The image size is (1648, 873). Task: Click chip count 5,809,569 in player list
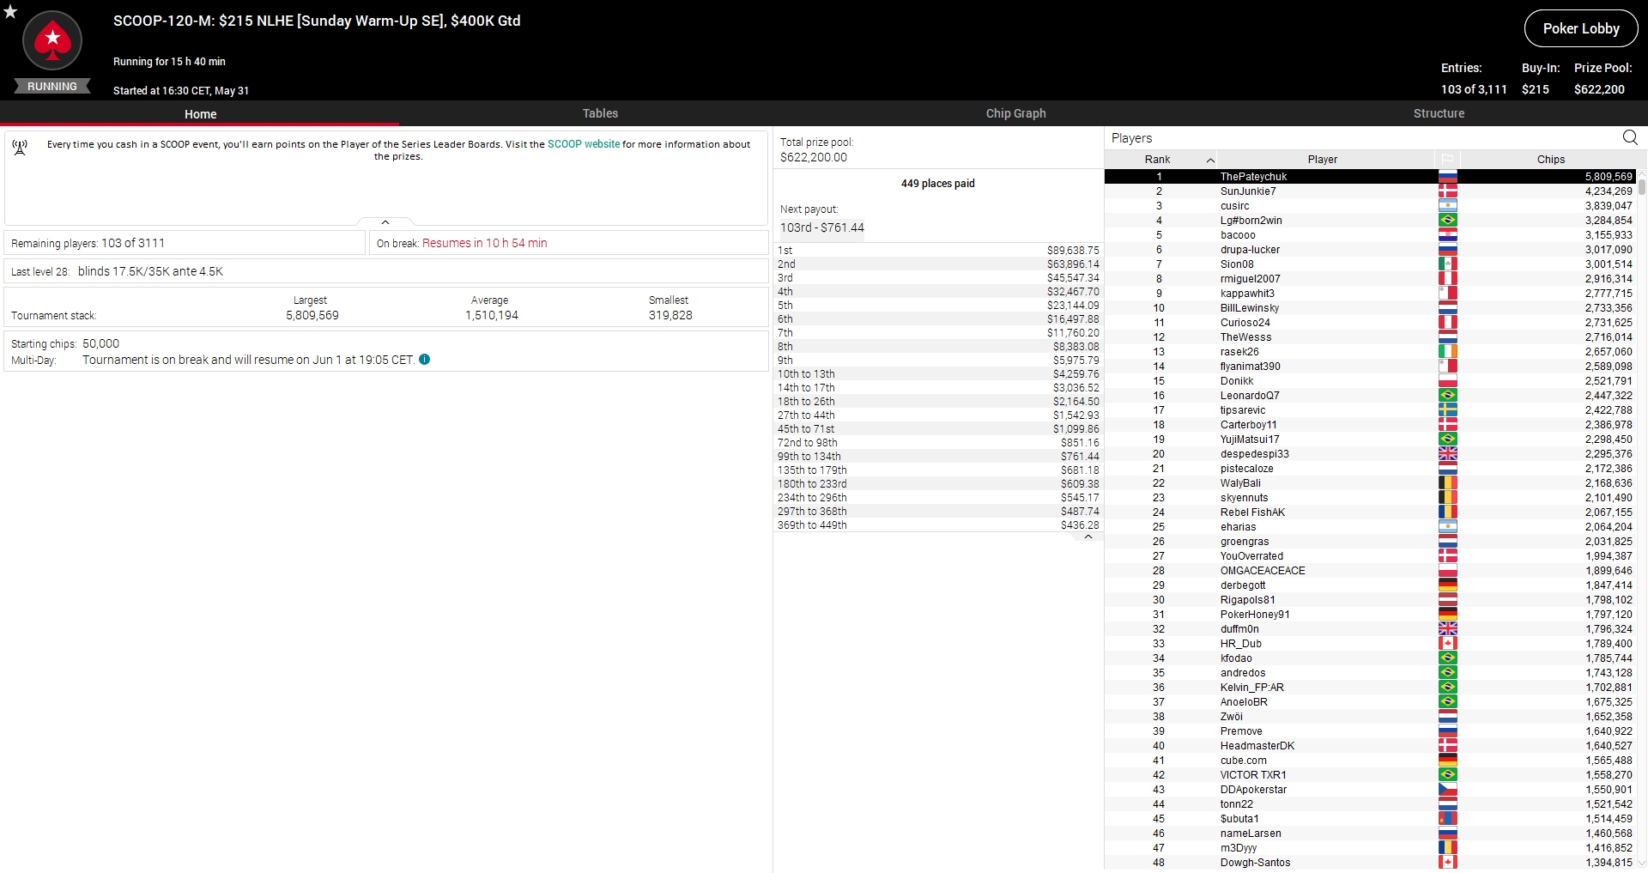(1609, 177)
